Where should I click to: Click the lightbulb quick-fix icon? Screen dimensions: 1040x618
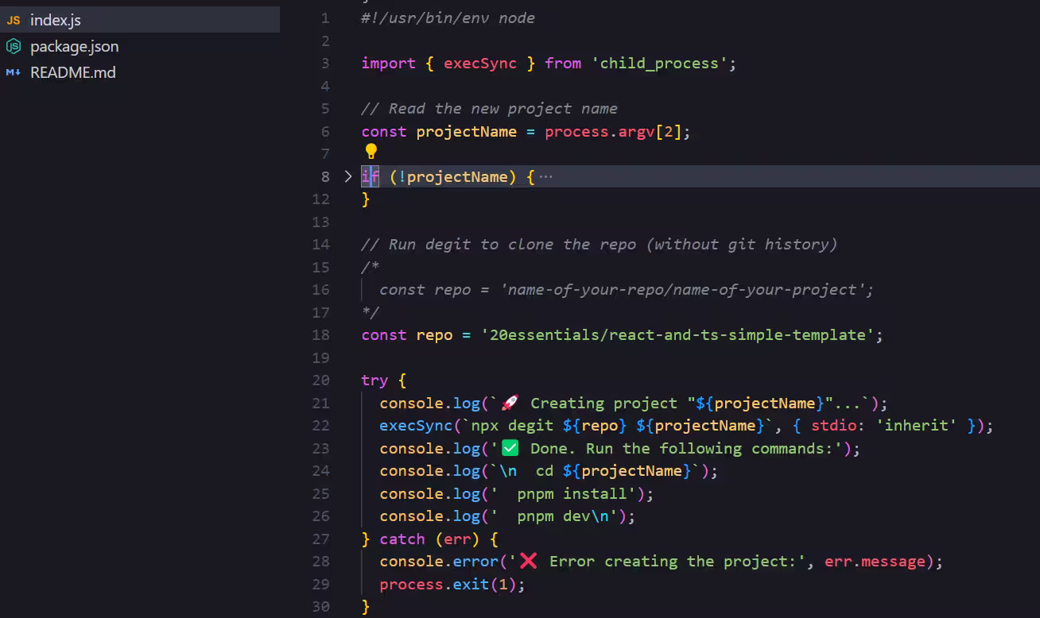[371, 151]
